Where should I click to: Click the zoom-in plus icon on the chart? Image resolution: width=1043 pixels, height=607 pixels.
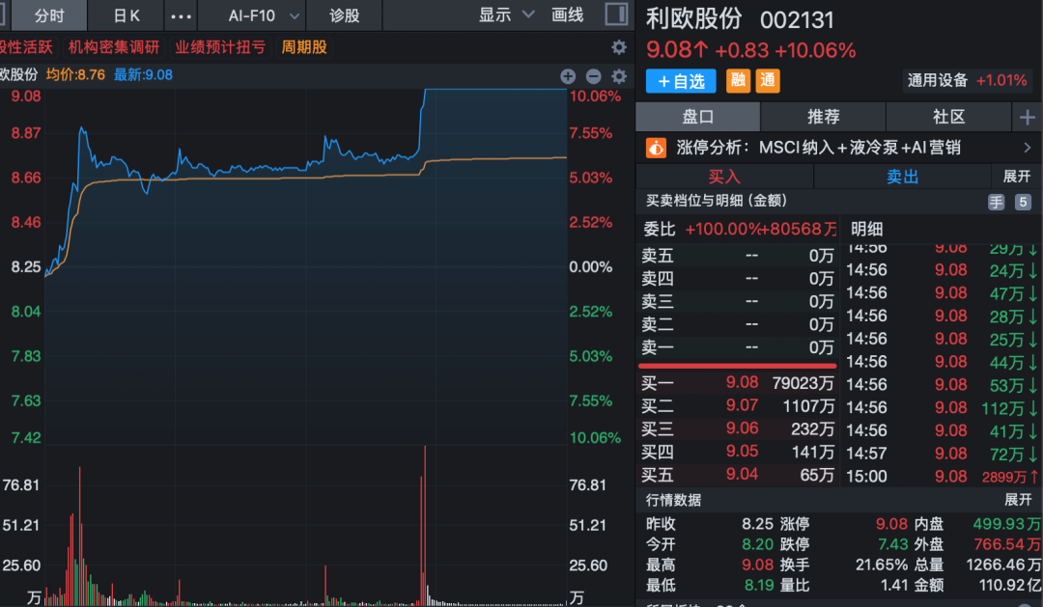pyautogui.click(x=567, y=75)
